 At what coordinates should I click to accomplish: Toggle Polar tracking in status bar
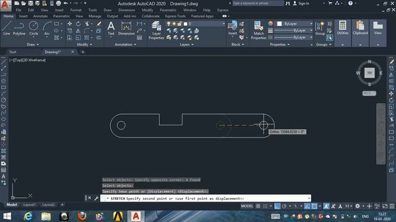285,206
